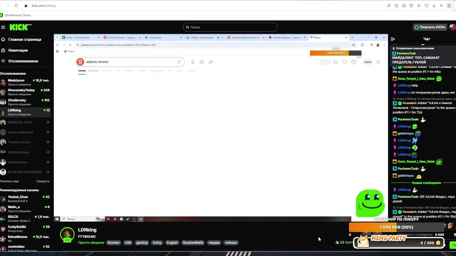The height and width of the screenshot is (256, 456).
Task: Open recommended channel Malin_a
Action: [x=25, y=209]
